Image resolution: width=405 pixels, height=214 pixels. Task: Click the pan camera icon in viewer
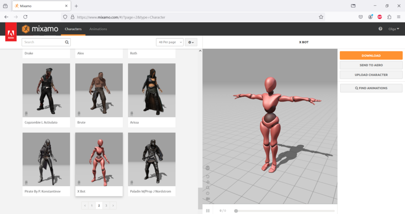207,182
